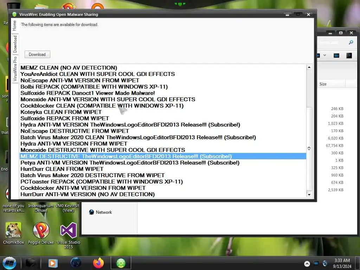The image size is (360, 270).
Task: Select Monoxide ANTI-VM VERSION row
Action: click(x=163, y=99)
